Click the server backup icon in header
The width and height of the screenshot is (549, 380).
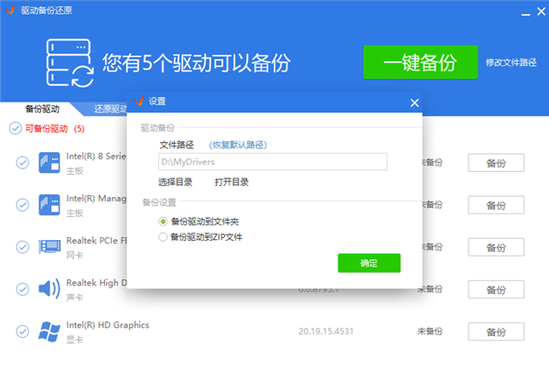pyautogui.click(x=70, y=63)
